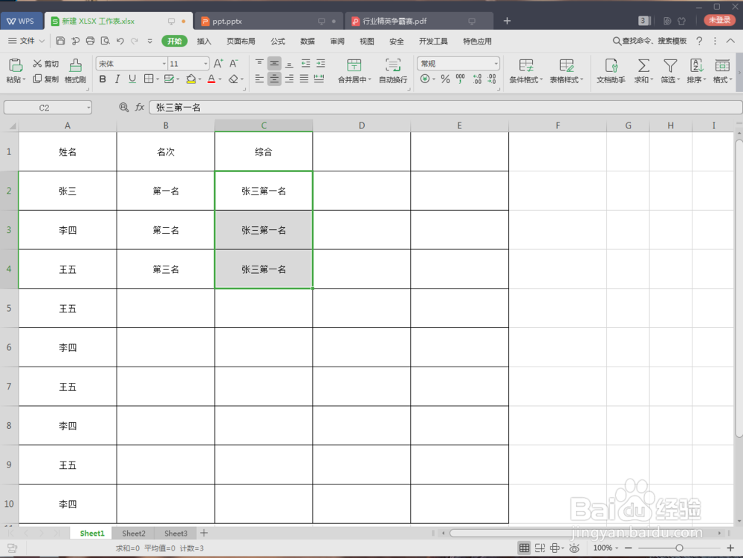Image resolution: width=743 pixels, height=558 pixels.
Task: Switch to the Insert (插入) tab
Action: pyautogui.click(x=204, y=41)
